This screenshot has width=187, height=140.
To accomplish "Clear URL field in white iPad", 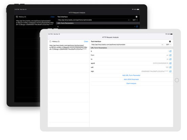I will click(162, 45).
